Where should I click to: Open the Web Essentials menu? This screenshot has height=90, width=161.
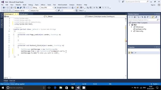point(62,5)
